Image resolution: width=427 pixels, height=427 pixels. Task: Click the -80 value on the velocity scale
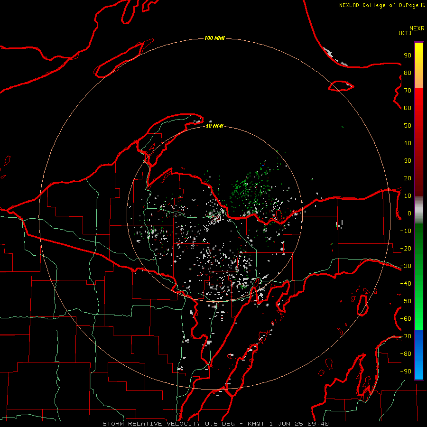click(406, 354)
